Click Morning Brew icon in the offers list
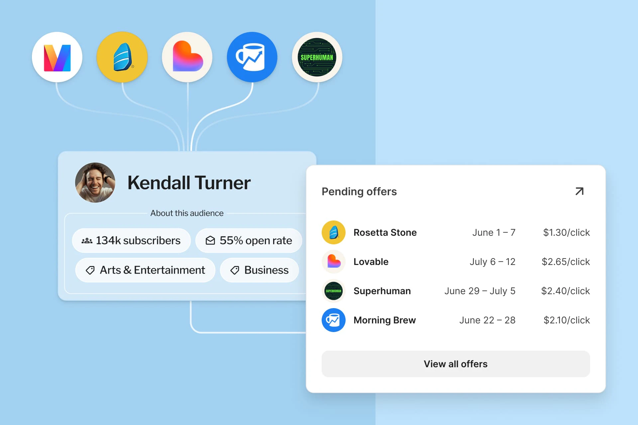638x425 pixels. coord(334,320)
